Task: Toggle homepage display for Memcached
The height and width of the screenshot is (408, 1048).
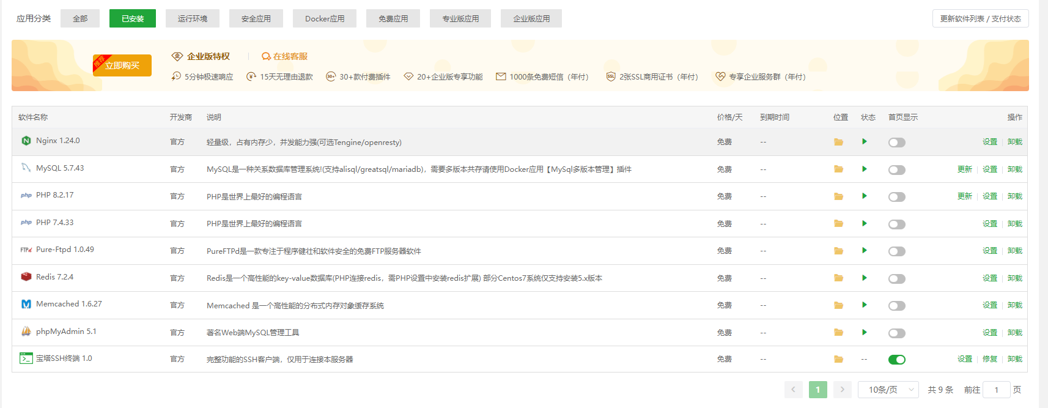Action: tap(897, 306)
